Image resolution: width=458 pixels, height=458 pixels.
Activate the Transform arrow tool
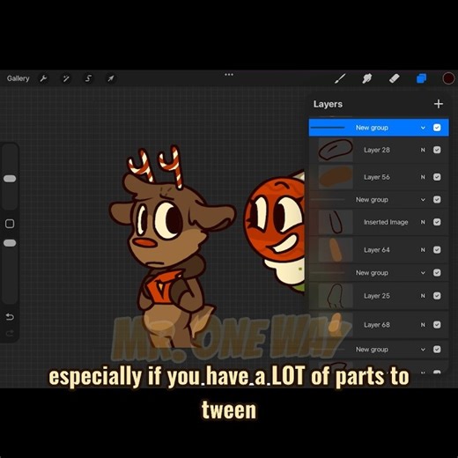[x=111, y=78]
